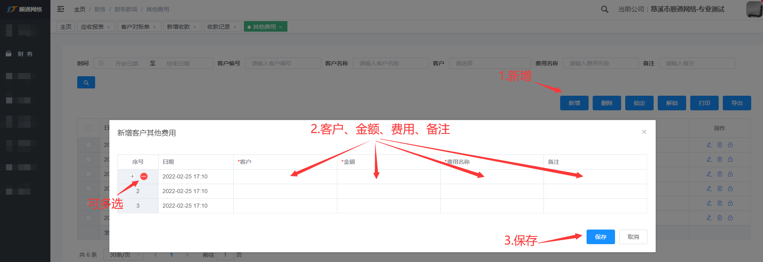This screenshot has height=262, width=763.
Task: Click the add row plus icon
Action: coord(132,176)
